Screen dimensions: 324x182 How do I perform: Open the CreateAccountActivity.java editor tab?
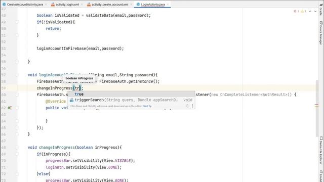click(x=25, y=5)
